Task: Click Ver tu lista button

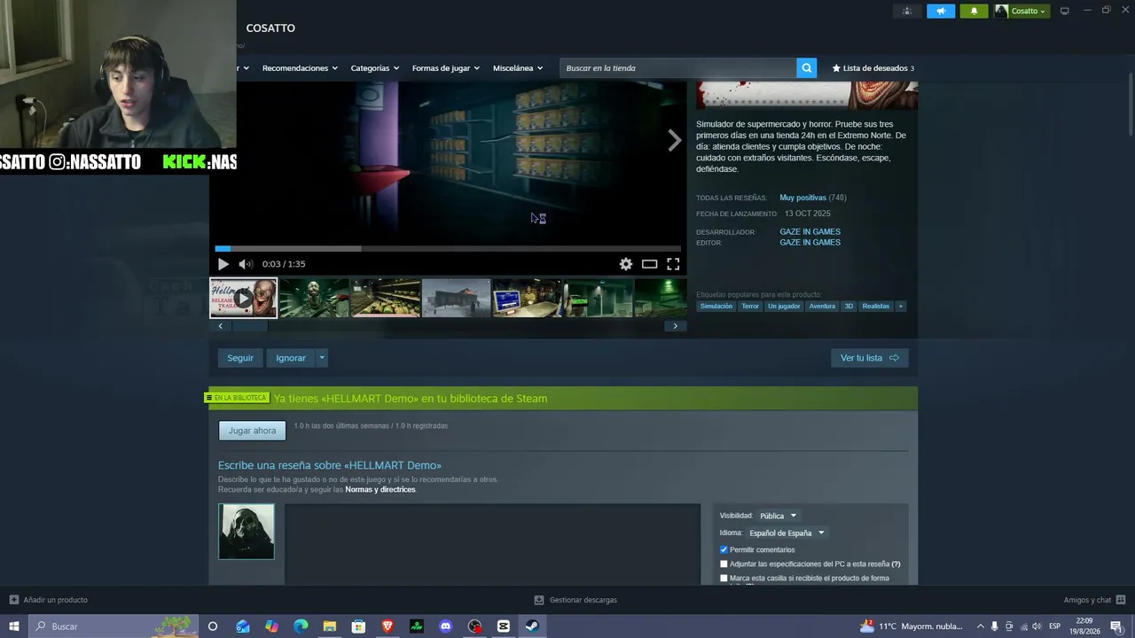Action: tap(870, 358)
